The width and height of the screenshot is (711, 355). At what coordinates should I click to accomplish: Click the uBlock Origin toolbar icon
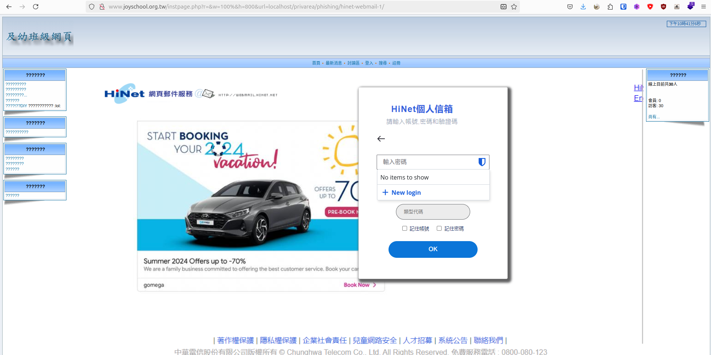pos(664,7)
